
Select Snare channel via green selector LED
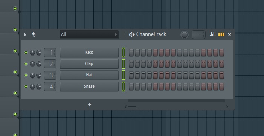pos(124,87)
